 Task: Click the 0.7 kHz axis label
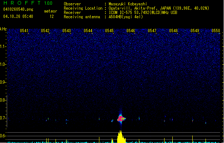pyautogui.click(x=3, y=118)
